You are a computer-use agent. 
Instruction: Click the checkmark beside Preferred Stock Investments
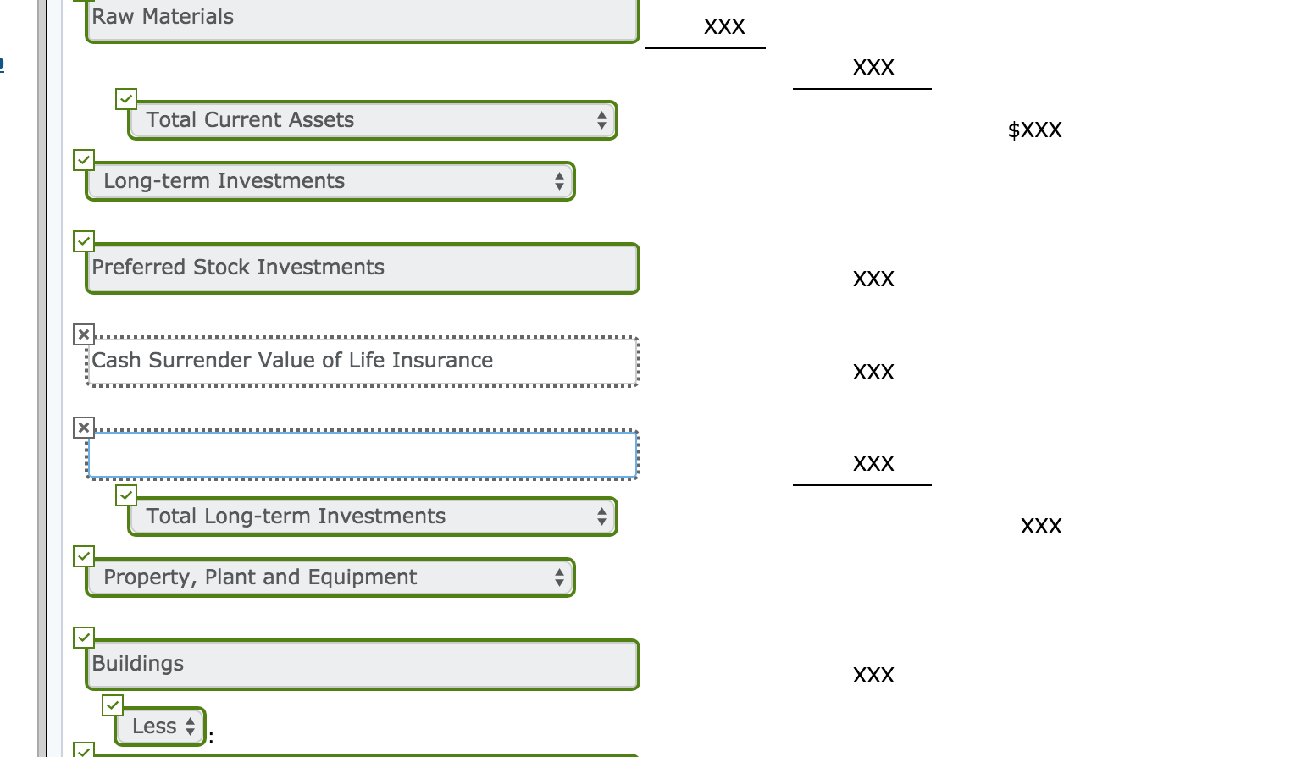click(x=83, y=241)
